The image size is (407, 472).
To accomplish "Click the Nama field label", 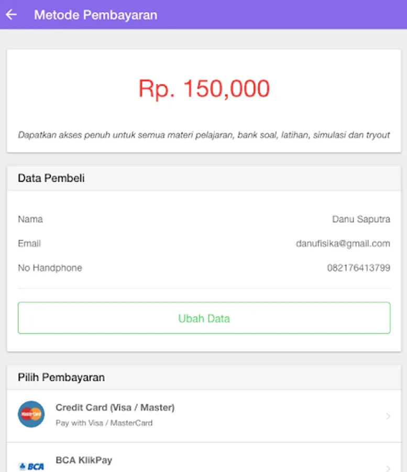I will coord(30,219).
